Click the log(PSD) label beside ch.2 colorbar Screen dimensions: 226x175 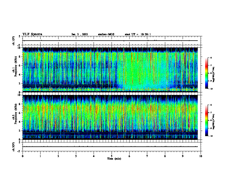coord(214,122)
